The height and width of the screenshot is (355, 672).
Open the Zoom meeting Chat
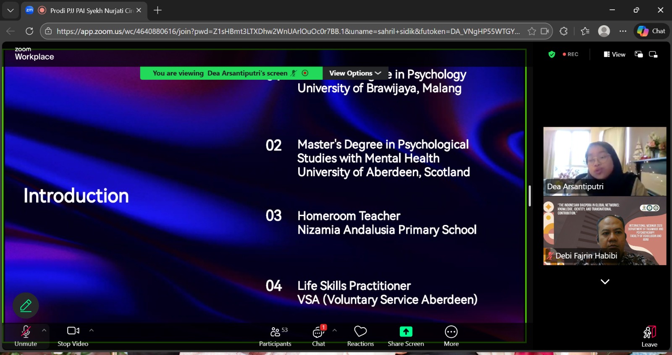pyautogui.click(x=318, y=337)
